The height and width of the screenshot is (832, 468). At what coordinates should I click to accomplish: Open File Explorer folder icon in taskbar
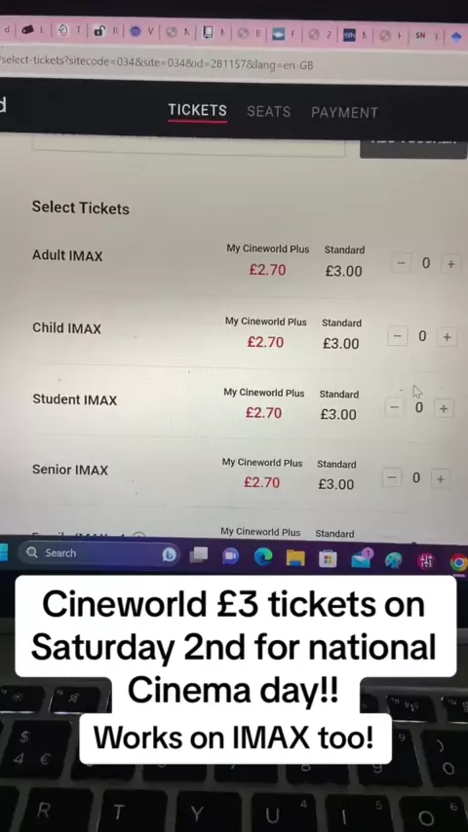[x=295, y=557]
